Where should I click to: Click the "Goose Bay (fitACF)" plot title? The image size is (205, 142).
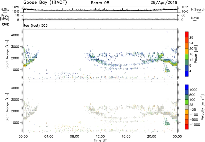coord(45,3)
